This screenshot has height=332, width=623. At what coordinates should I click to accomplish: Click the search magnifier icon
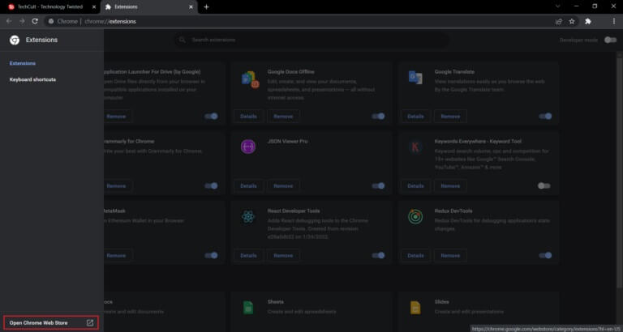(x=183, y=40)
